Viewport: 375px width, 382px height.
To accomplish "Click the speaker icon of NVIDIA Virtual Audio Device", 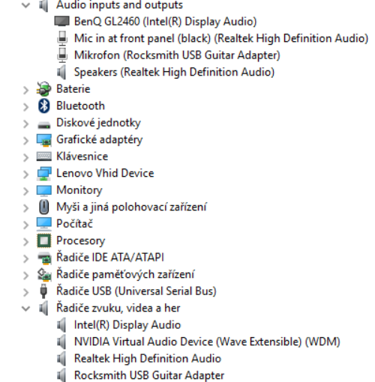I will pos(61,342).
